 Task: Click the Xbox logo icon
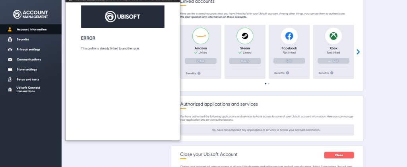pos(333,36)
